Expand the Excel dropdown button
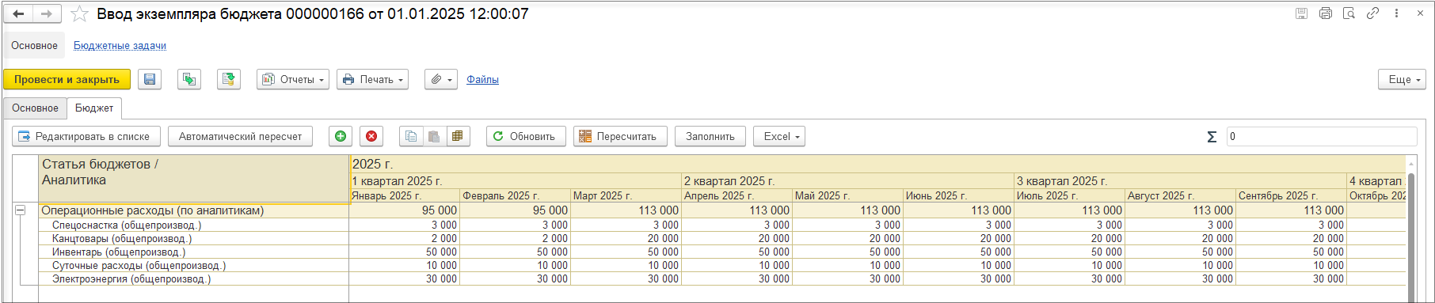The height and width of the screenshot is (303, 1435). click(779, 136)
